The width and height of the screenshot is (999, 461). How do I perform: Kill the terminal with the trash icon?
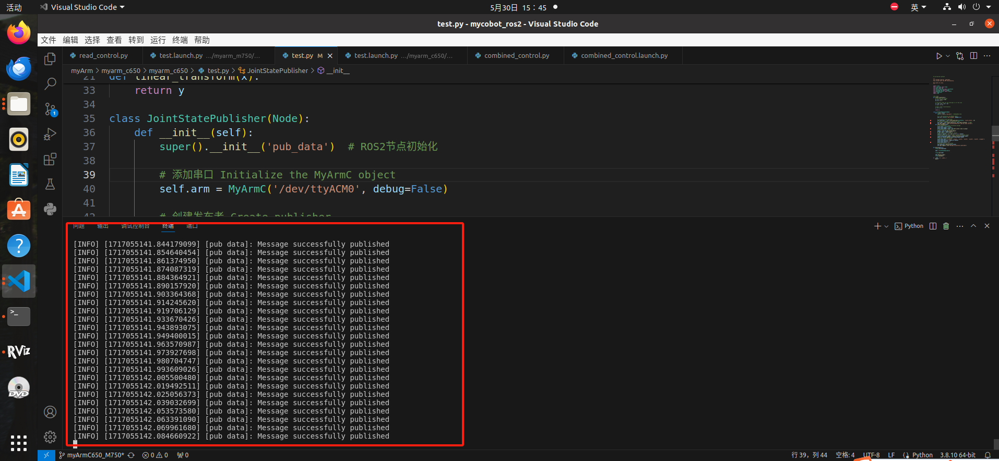(946, 226)
